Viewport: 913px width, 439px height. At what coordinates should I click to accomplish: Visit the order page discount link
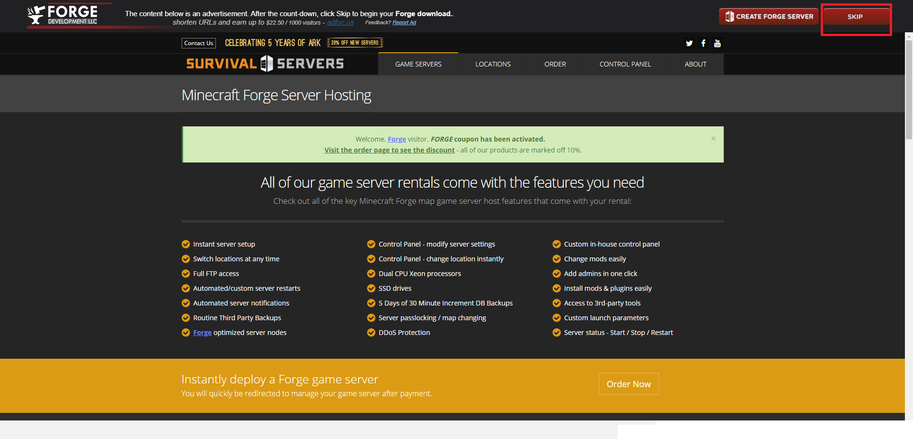pos(389,150)
